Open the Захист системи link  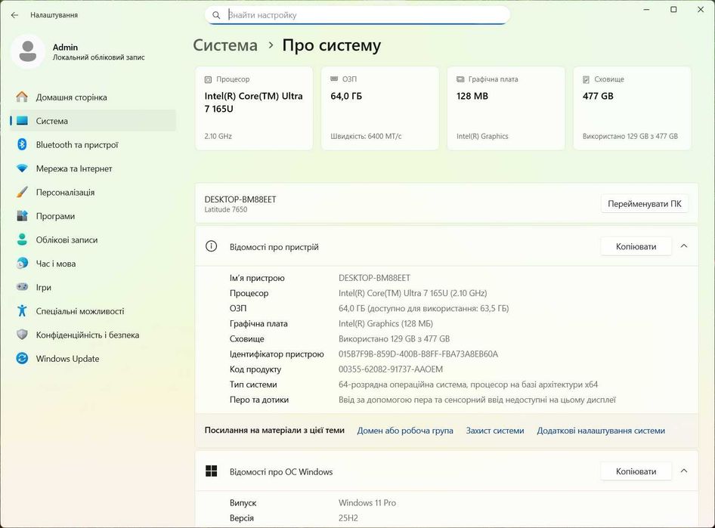click(495, 431)
